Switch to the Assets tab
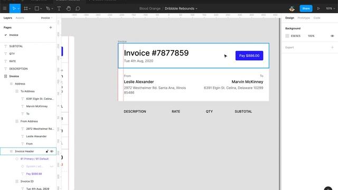This screenshot has height=190, width=338. (x=20, y=18)
